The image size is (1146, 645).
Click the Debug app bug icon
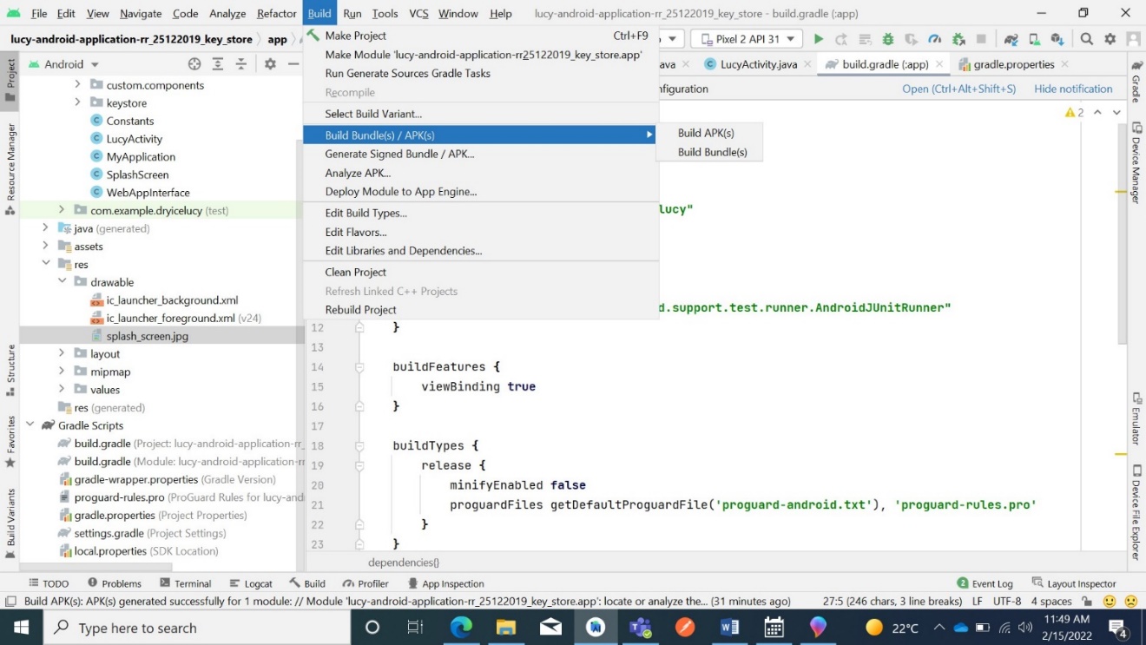[x=887, y=39]
